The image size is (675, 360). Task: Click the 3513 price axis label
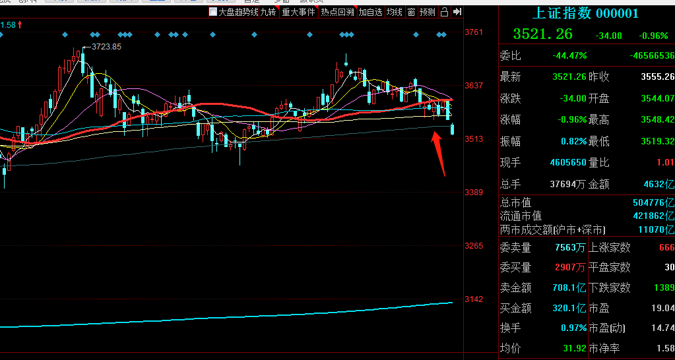tap(474, 139)
